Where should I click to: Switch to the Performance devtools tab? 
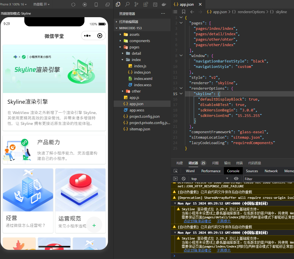click(211, 171)
